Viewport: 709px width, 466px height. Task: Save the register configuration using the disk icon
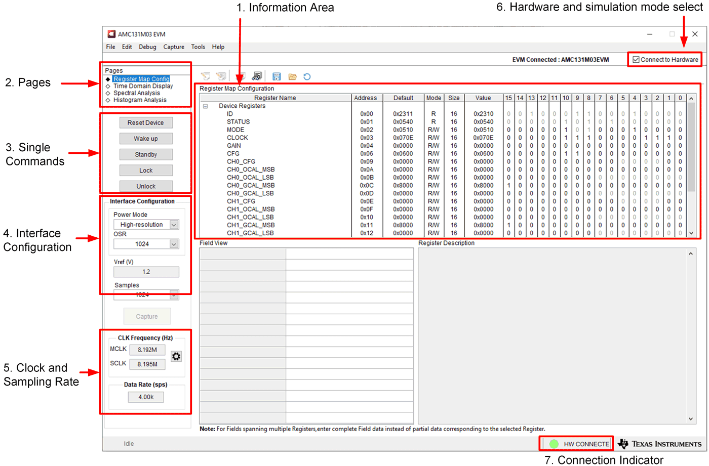(277, 76)
